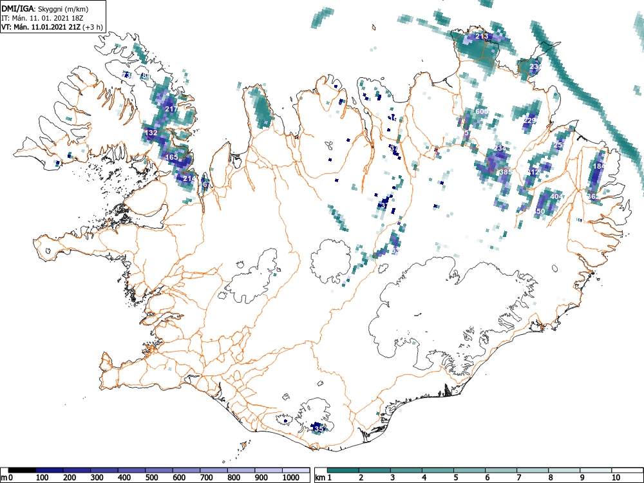Click the '184' value in the east

click(x=599, y=166)
